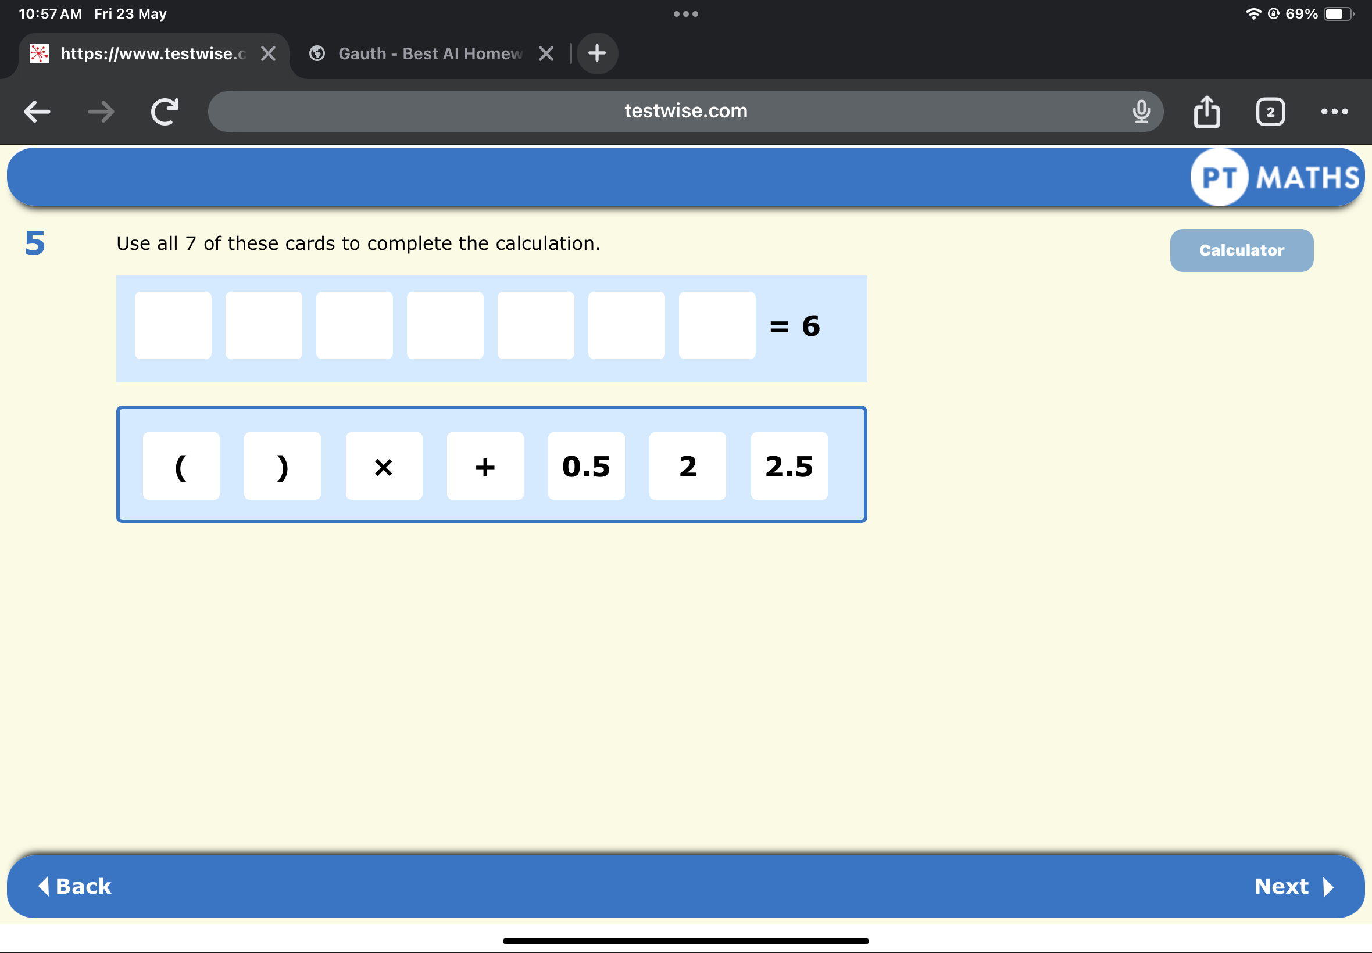Select the testwise.com tab
The width and height of the screenshot is (1372, 953).
coord(152,53)
